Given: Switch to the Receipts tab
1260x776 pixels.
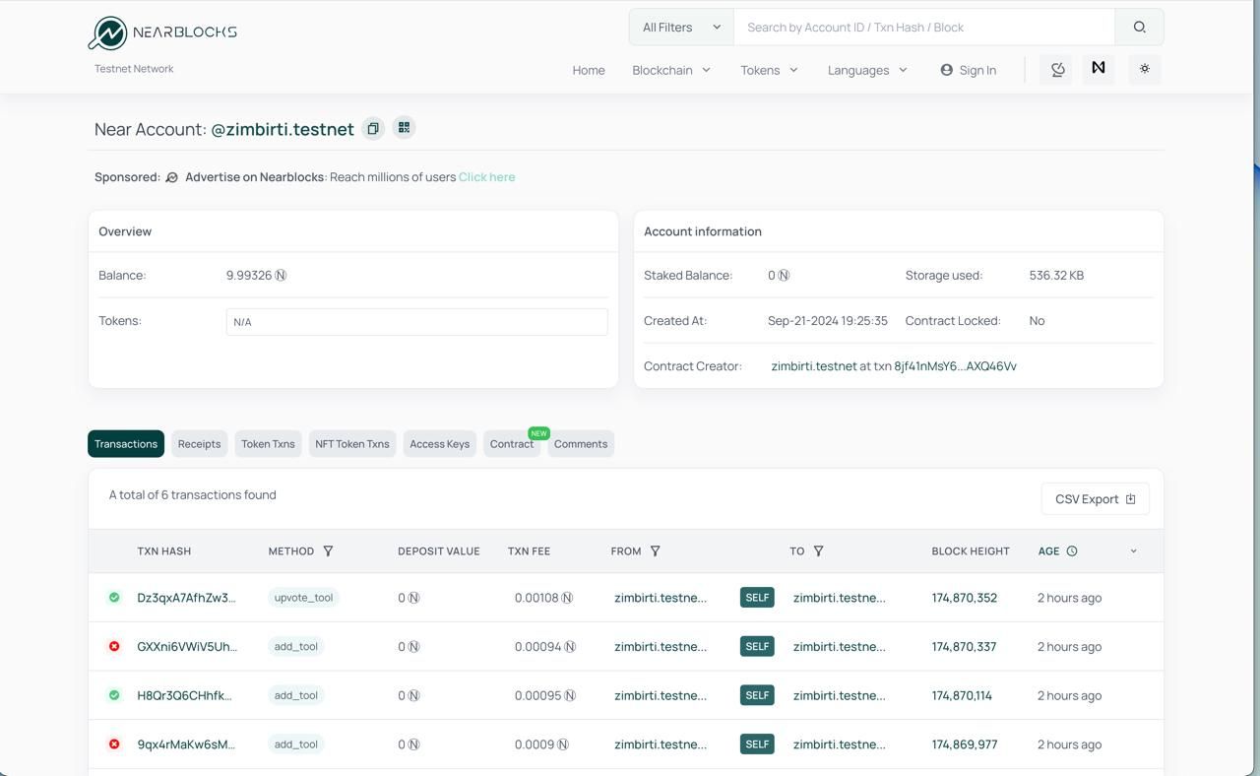Looking at the screenshot, I should coord(199,444).
